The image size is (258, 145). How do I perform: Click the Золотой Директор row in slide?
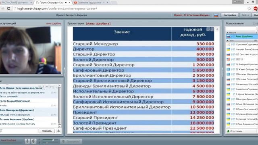[x=144, y=60]
